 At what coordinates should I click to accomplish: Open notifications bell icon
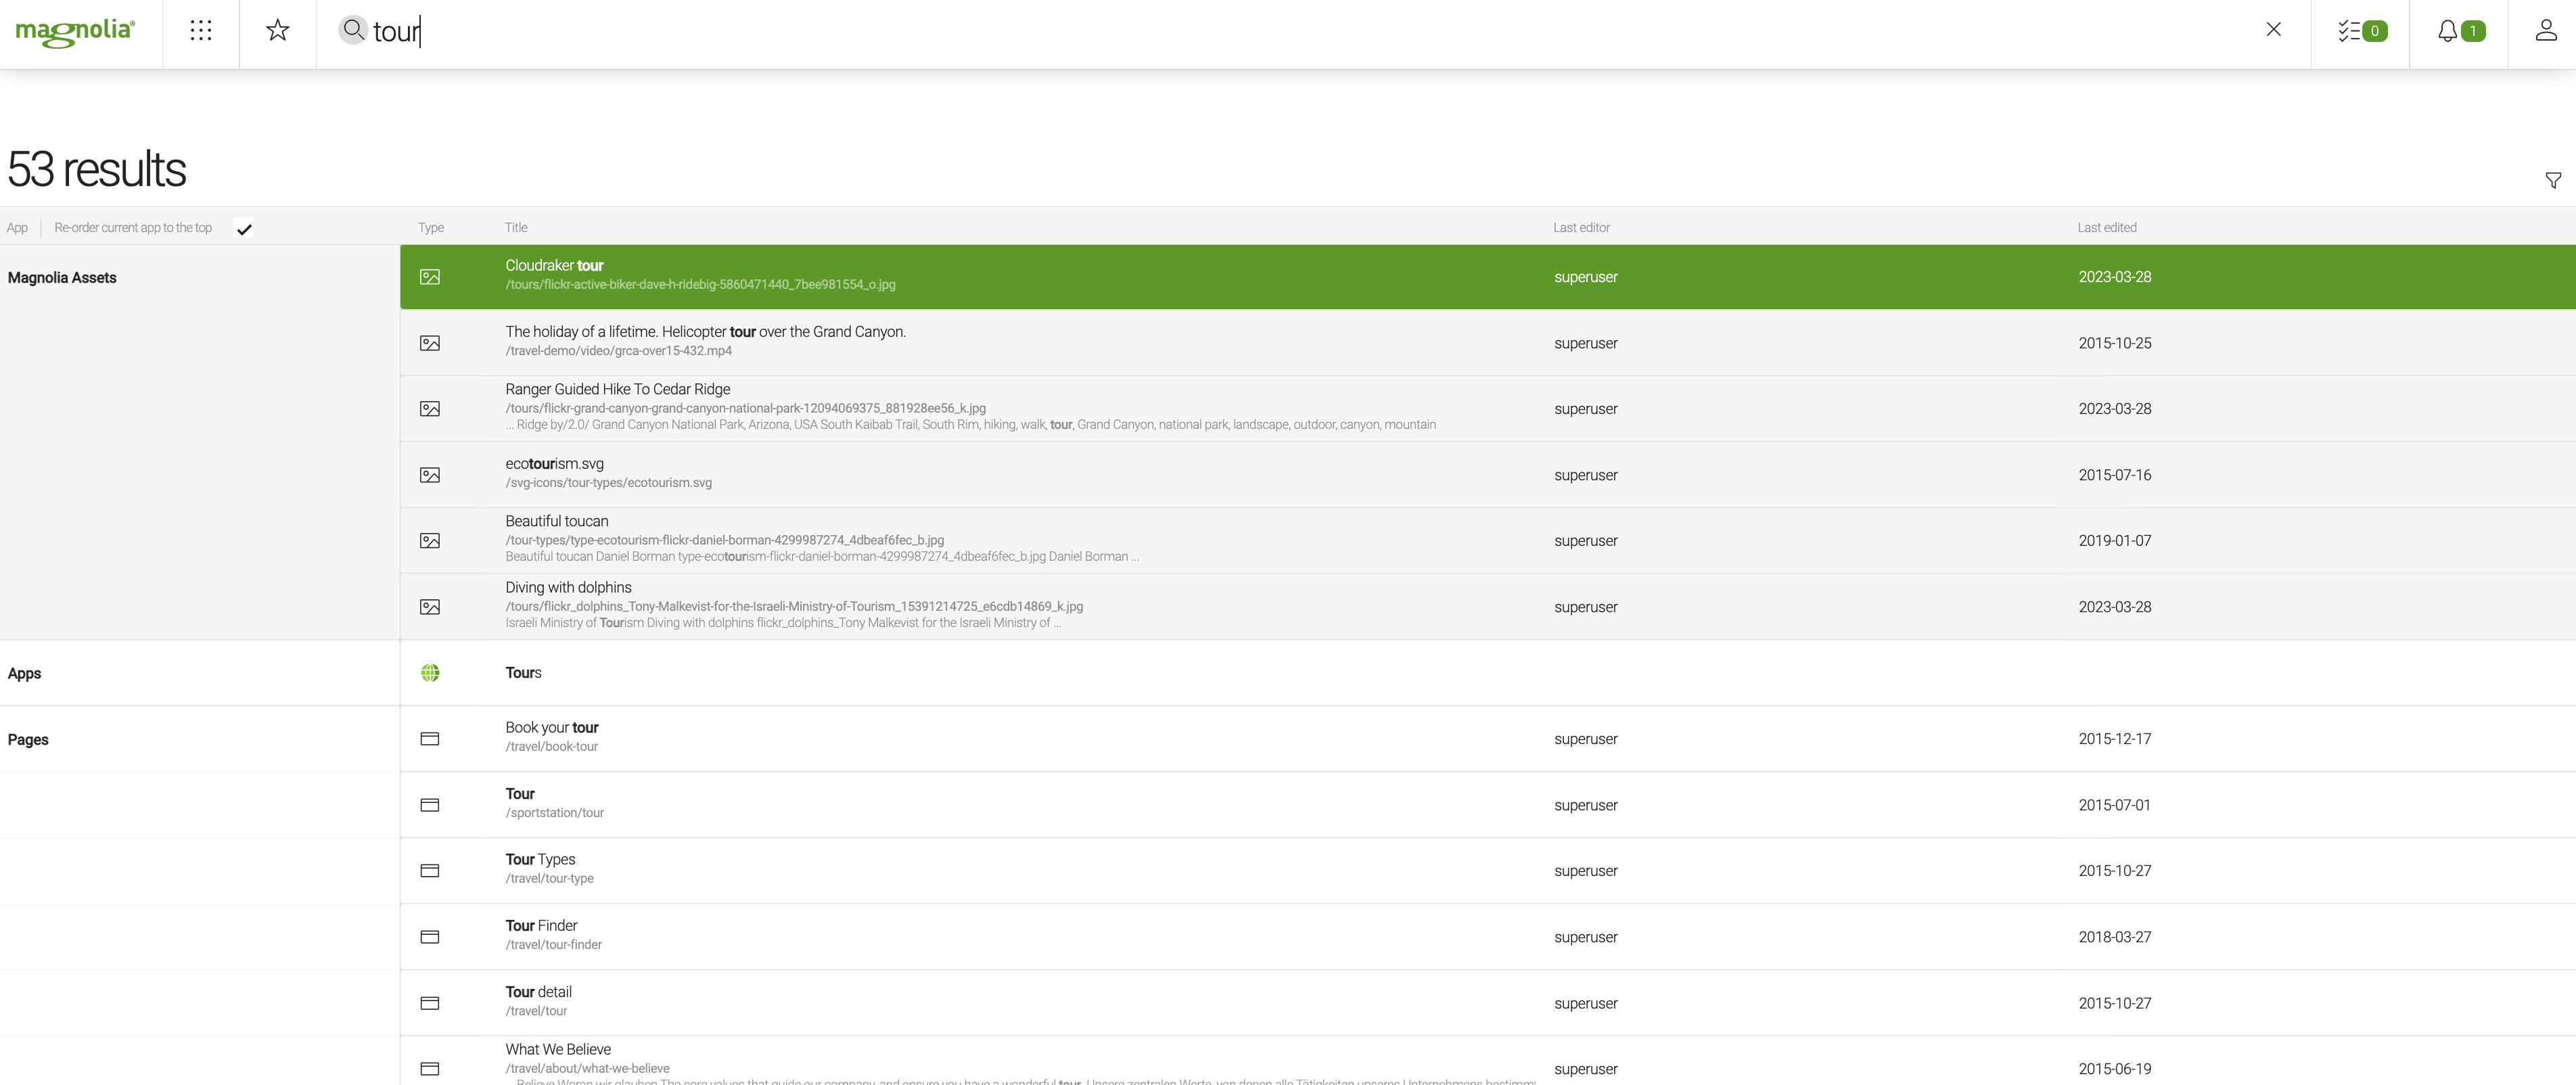(2459, 31)
